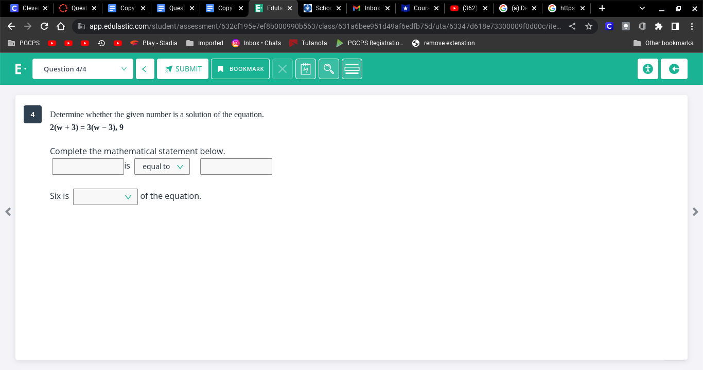The width and height of the screenshot is (703, 370).
Task: Open the PGCPS Registration bookmark
Action: pos(370,43)
